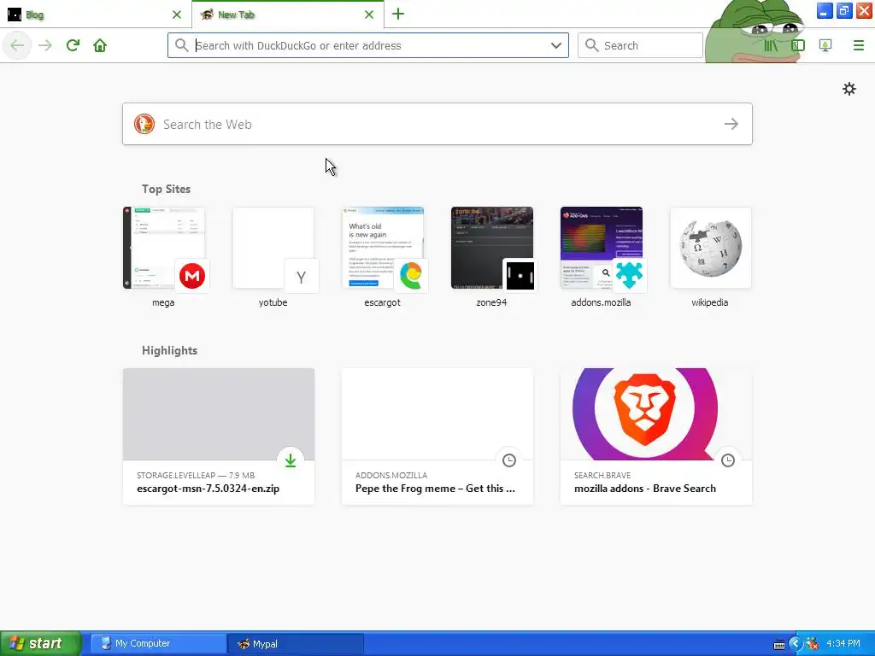Viewport: 875px width, 656px height.
Task: Click the zone94 black favicon badge
Action: tap(520, 276)
